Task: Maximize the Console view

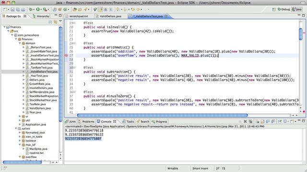Action: click(x=303, y=121)
